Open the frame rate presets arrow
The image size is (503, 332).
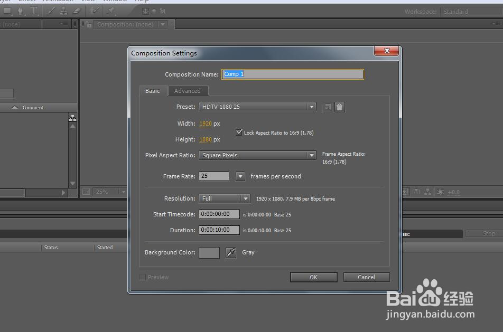tap(240, 176)
